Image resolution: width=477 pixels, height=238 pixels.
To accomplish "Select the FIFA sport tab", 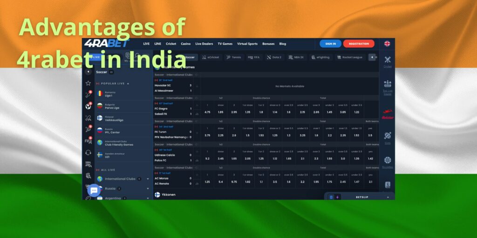I will click(254, 57).
